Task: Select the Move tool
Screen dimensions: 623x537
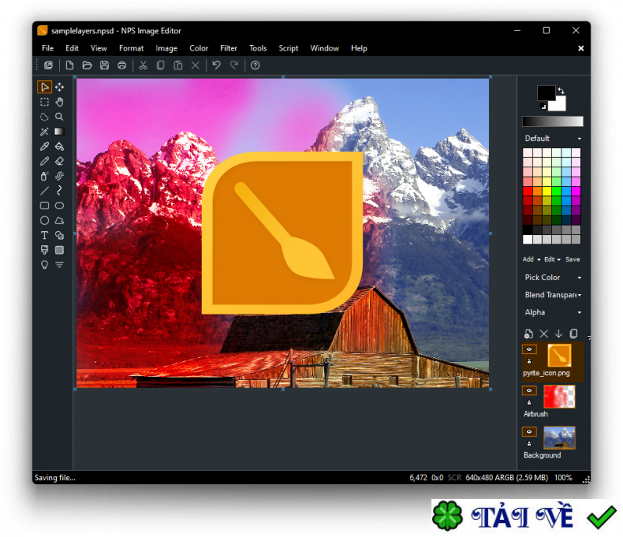Action: (x=60, y=87)
